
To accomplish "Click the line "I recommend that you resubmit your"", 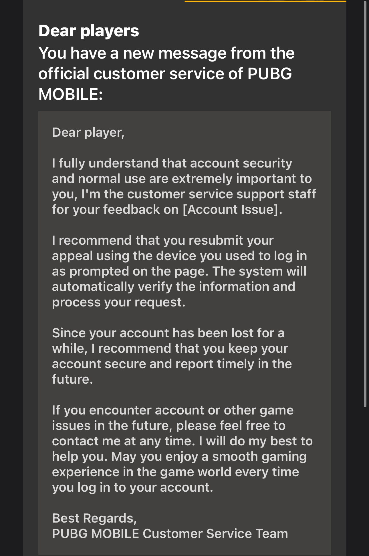I will click(x=163, y=240).
